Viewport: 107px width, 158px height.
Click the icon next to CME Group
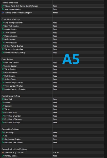point(3,132)
